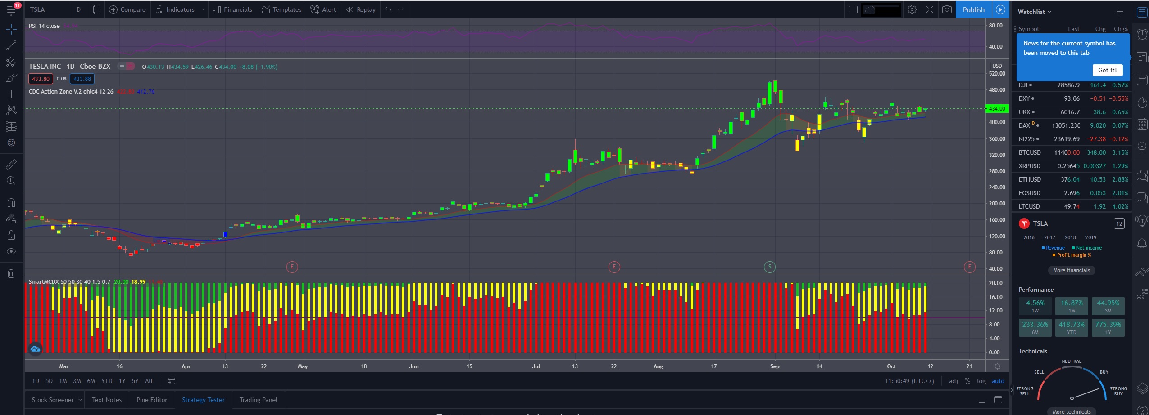Image resolution: width=1149 pixels, height=415 pixels.
Task: Set chart range to YTD
Action: coord(107,381)
